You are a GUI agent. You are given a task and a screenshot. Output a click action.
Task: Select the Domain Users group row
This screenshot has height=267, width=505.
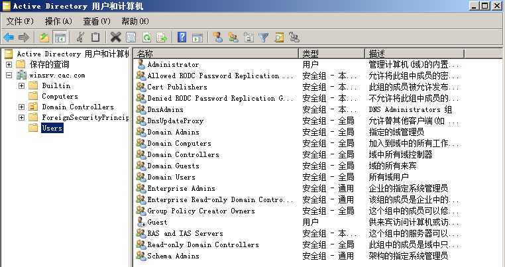172,177
